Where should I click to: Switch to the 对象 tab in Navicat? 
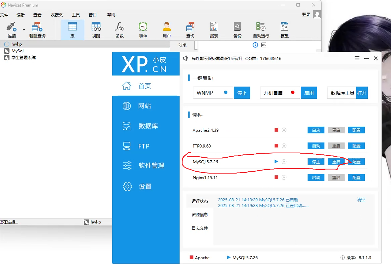(x=183, y=45)
